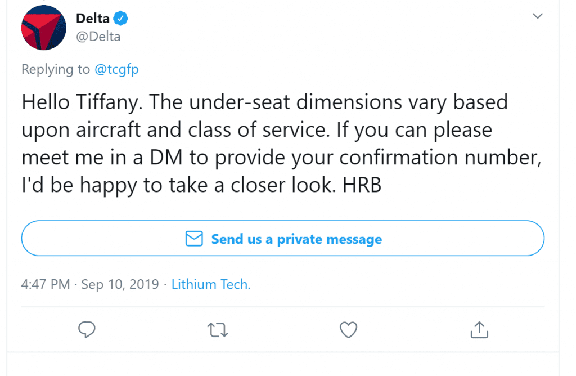Screen dimensions: 576x376
Task: Click the envelope icon in message button
Action: coord(194,239)
